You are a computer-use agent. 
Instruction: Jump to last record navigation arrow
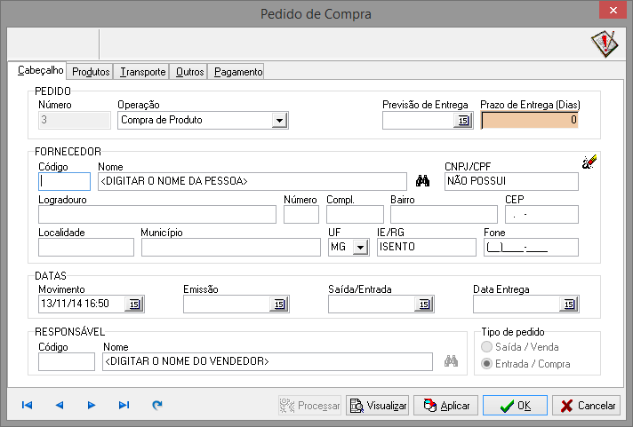click(124, 406)
